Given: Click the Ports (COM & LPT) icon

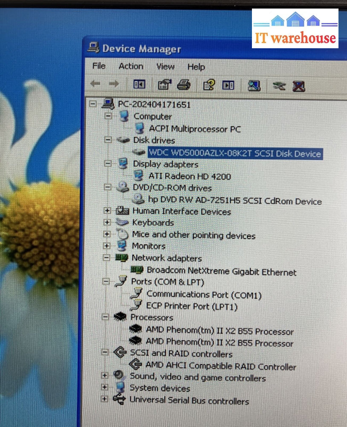Looking at the screenshot, I should tap(121, 281).
